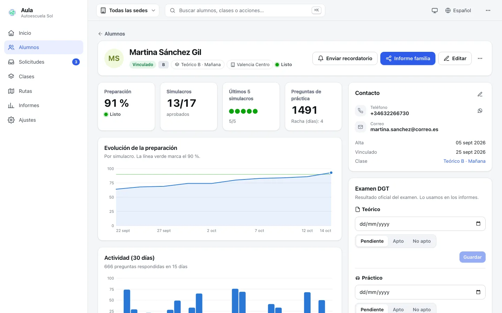
Task: Click the MS avatar circle
Action: 114,58
